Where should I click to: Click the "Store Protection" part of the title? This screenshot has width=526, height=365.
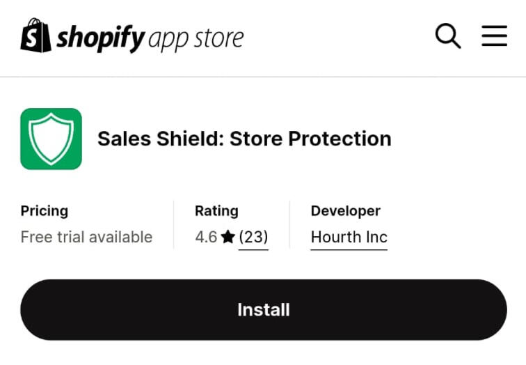tap(310, 139)
